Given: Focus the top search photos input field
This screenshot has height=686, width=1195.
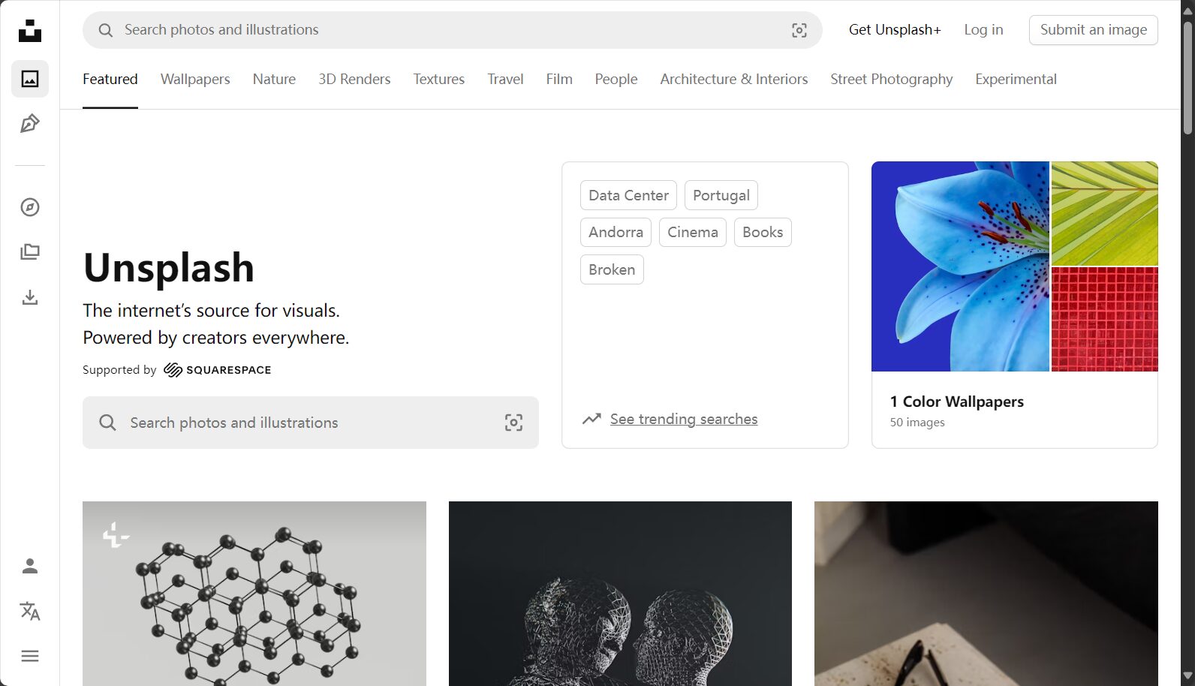Looking at the screenshot, I should (452, 30).
